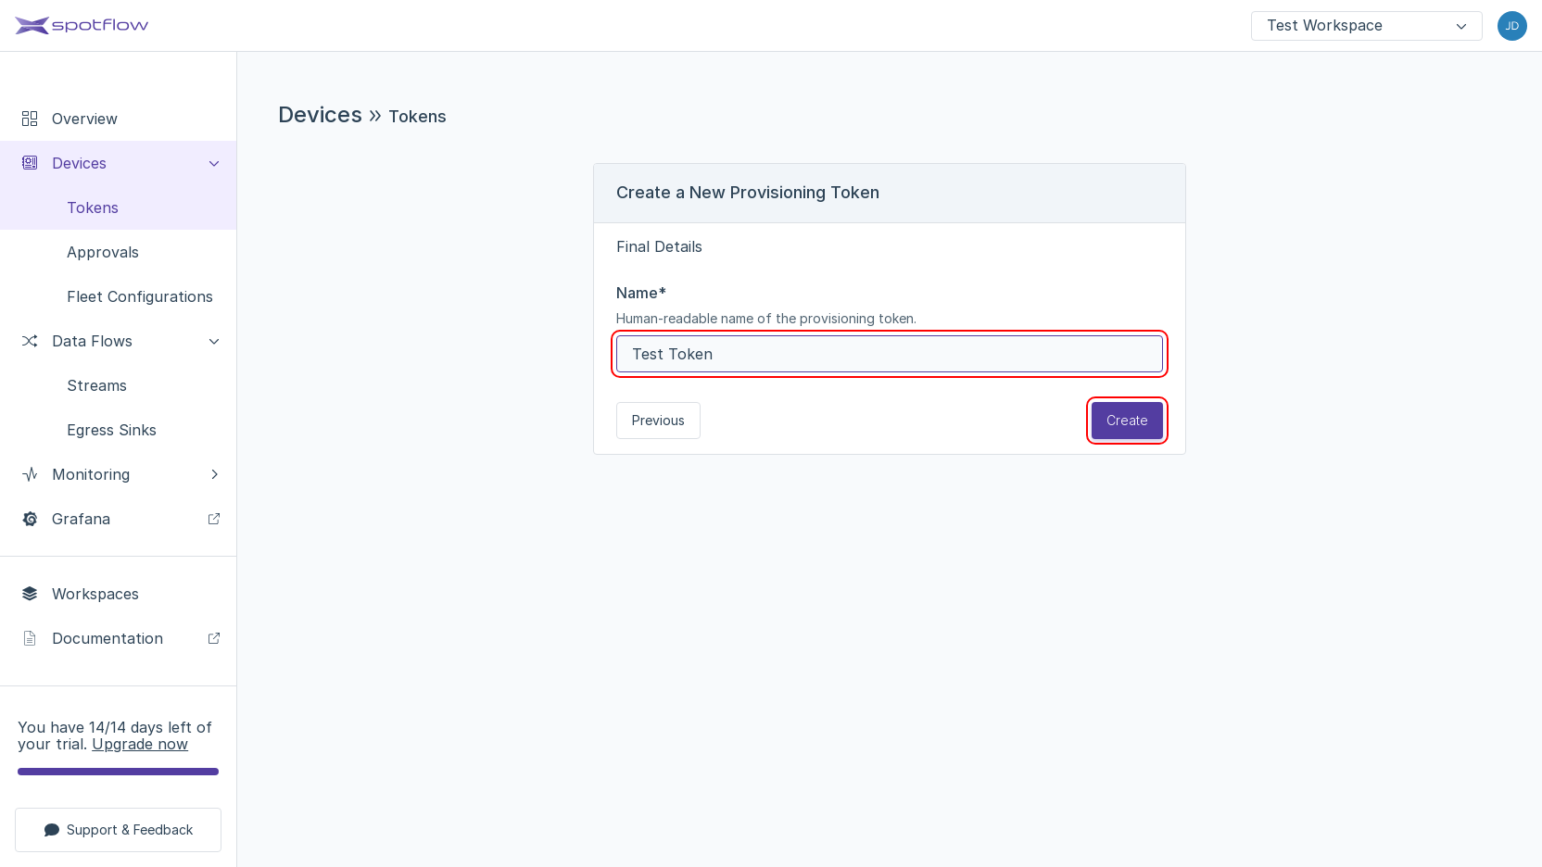1542x867 pixels.
Task: Click the Documentation external link icon
Action: (214, 638)
